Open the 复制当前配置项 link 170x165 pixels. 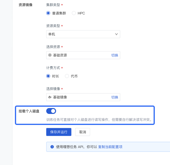click(x=110, y=147)
